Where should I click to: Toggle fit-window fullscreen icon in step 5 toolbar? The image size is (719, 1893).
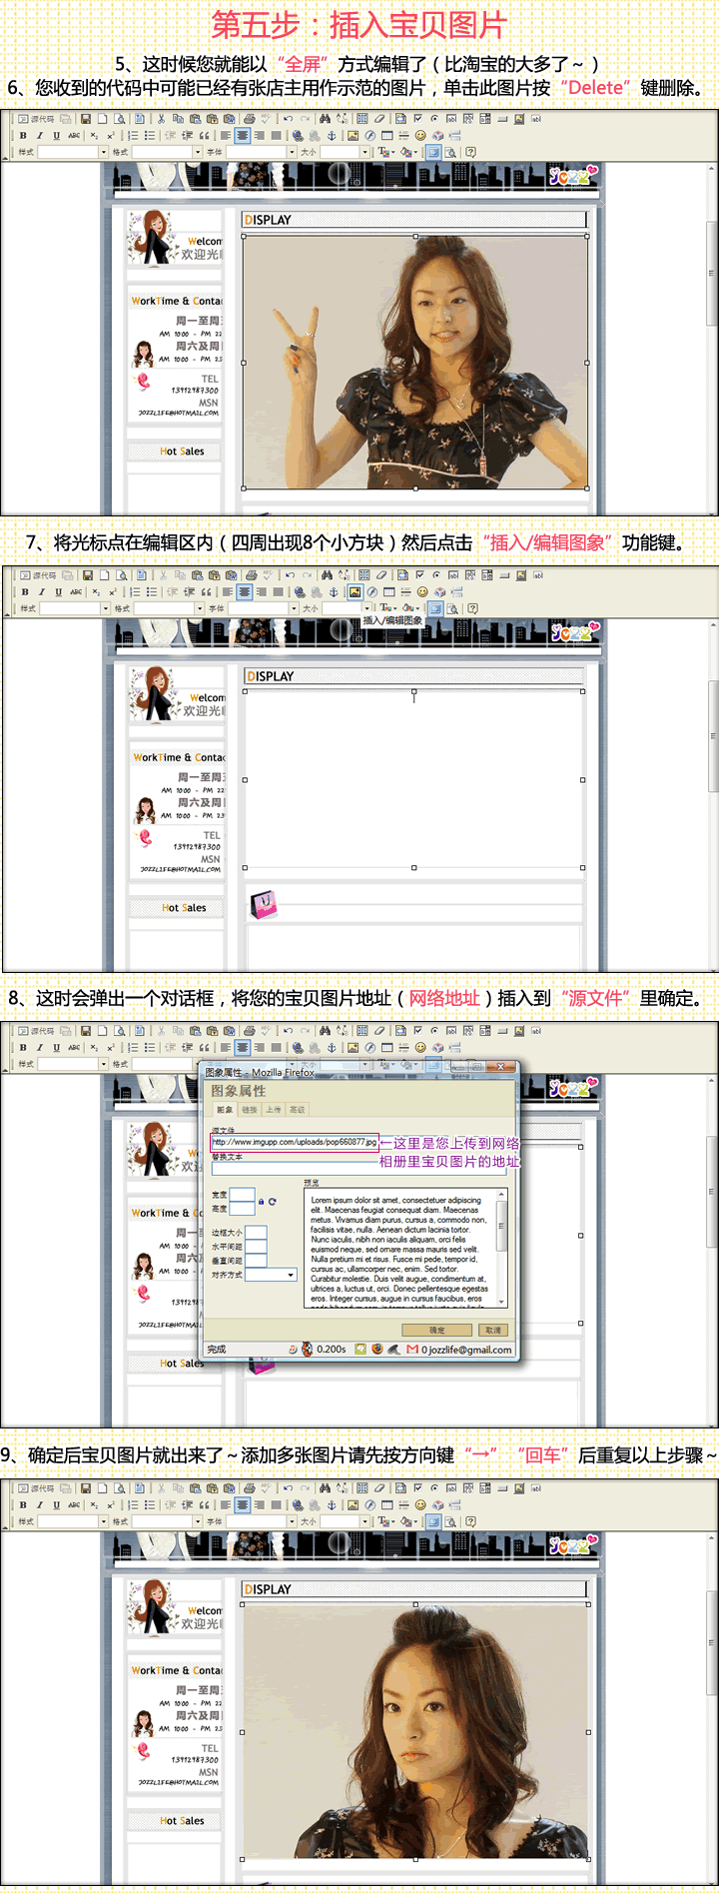tap(434, 151)
